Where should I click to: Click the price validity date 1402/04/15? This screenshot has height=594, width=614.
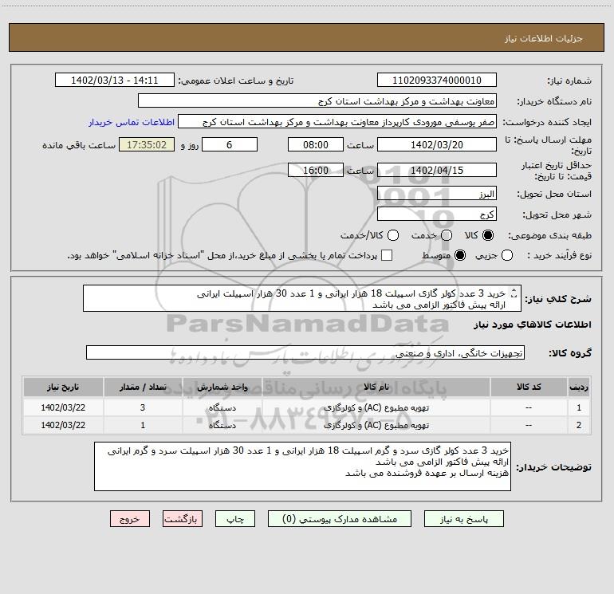click(x=437, y=170)
